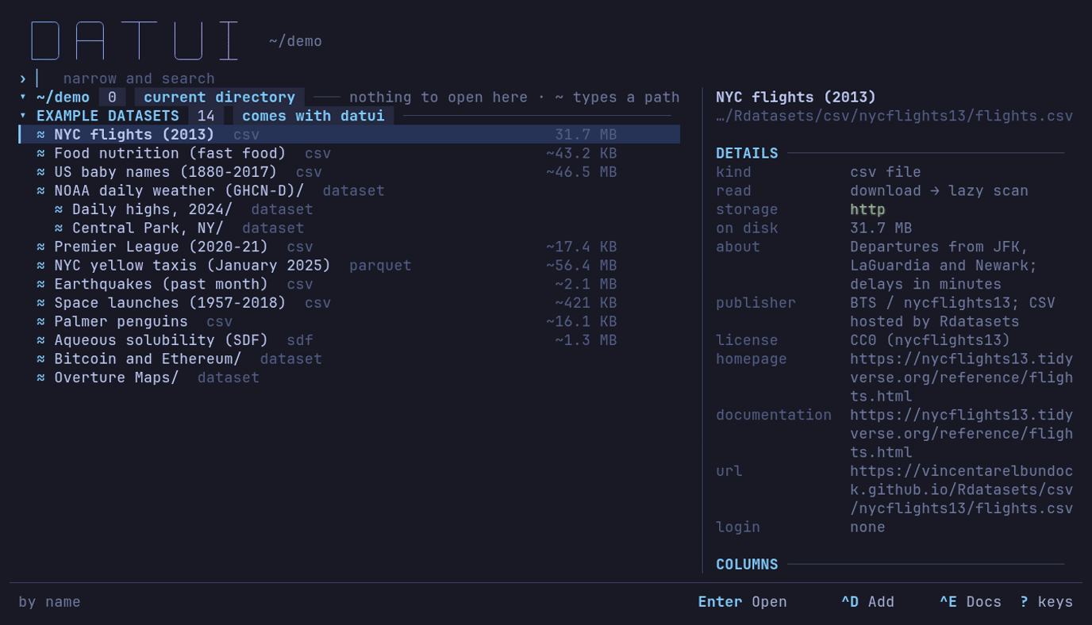This screenshot has height=625, width=1092.
Task: Click ^D Add in the footer
Action: point(867,602)
